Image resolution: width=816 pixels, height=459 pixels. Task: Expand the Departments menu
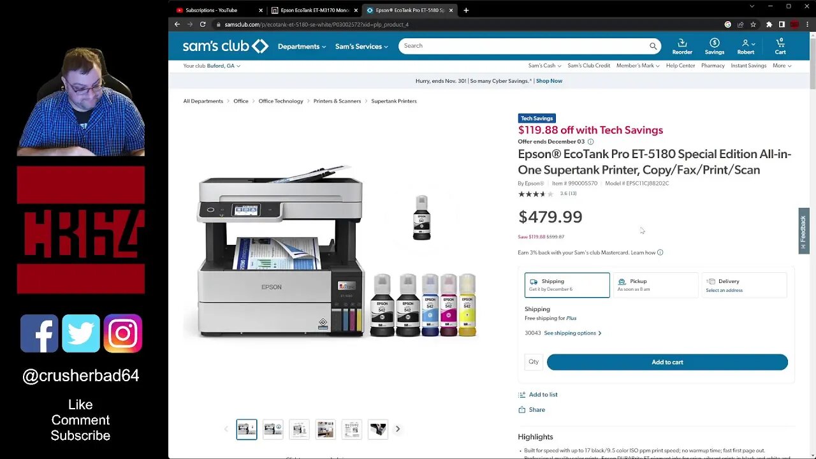pyautogui.click(x=302, y=47)
